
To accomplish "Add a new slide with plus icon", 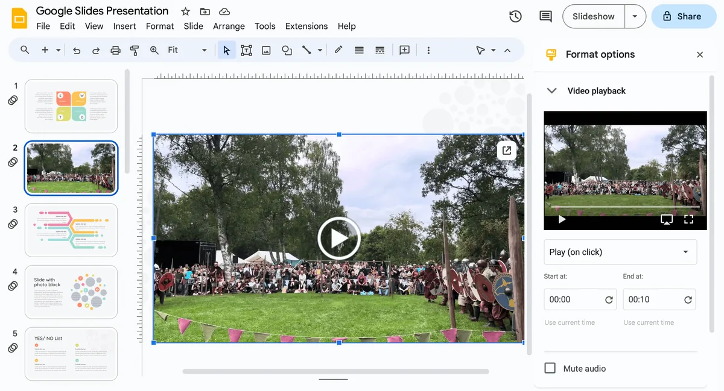I will pos(45,50).
